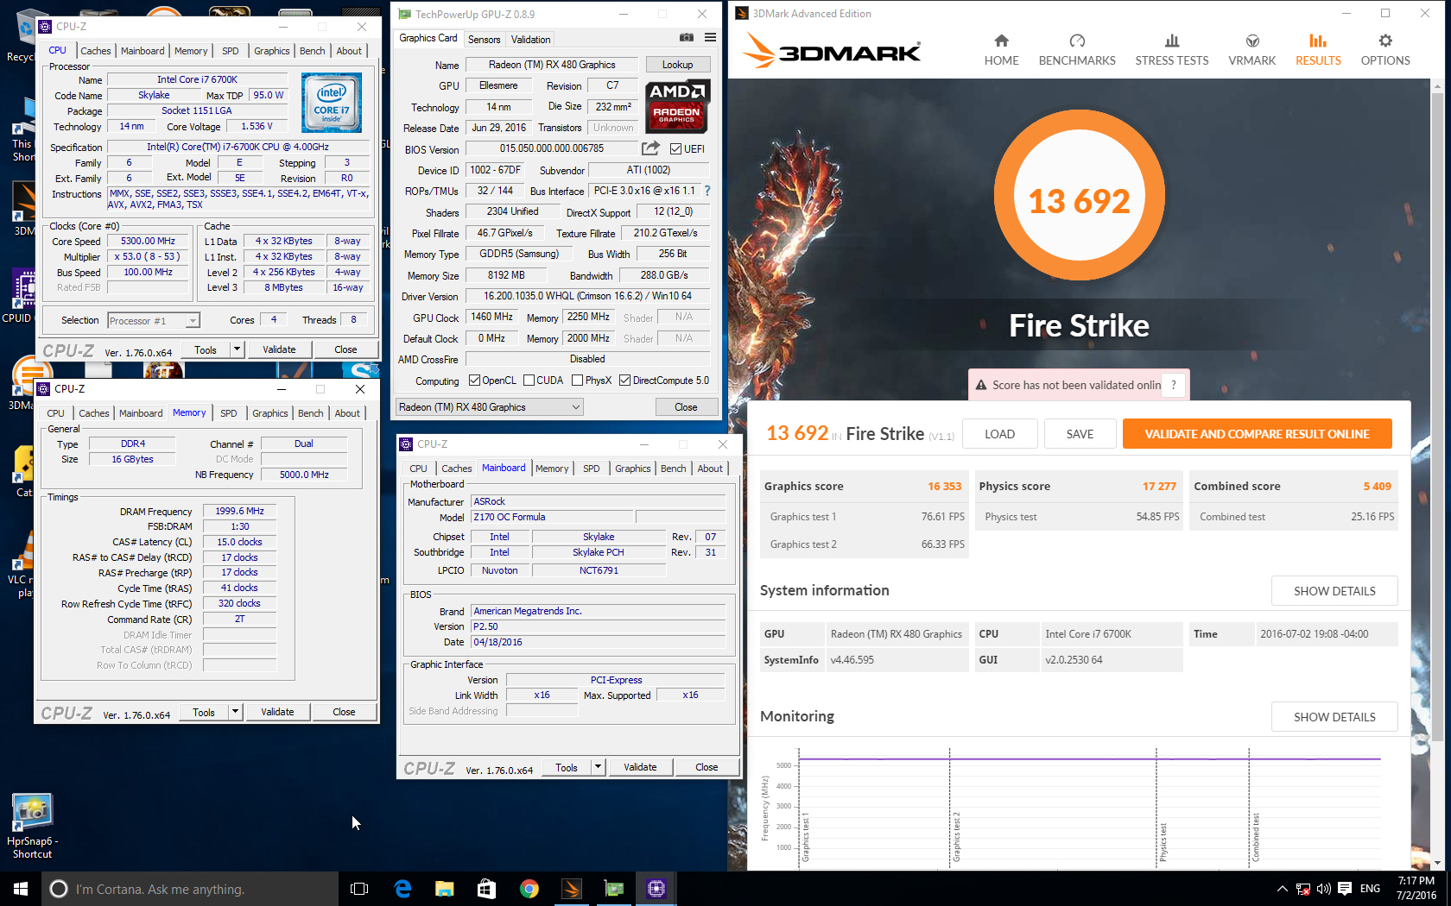This screenshot has height=906, width=1451.
Task: Switch to the Sensors tab in GPU-Z
Action: (x=484, y=40)
